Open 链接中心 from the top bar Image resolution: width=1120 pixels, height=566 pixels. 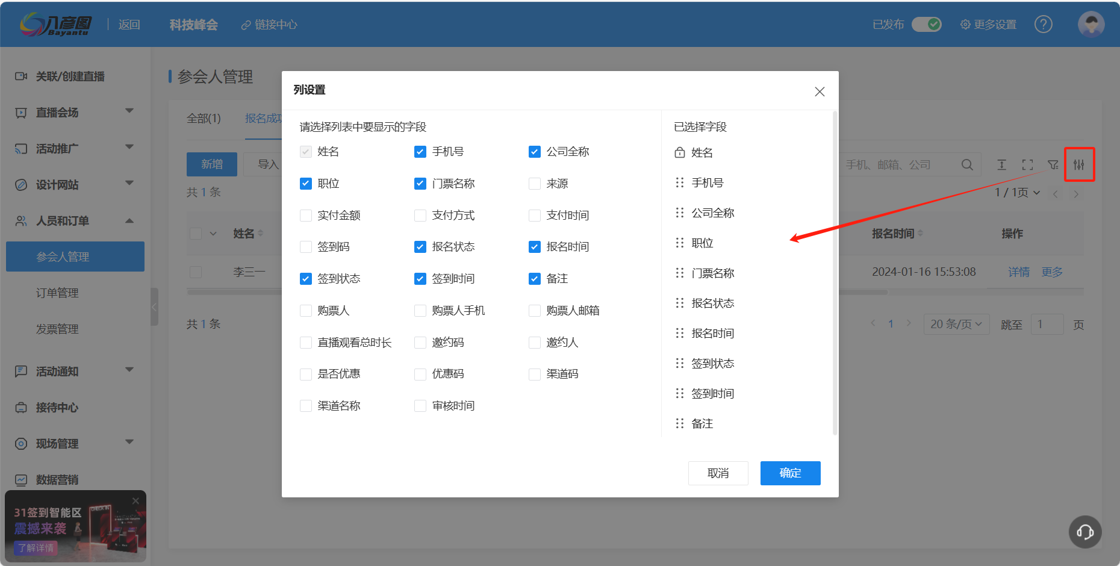269,25
